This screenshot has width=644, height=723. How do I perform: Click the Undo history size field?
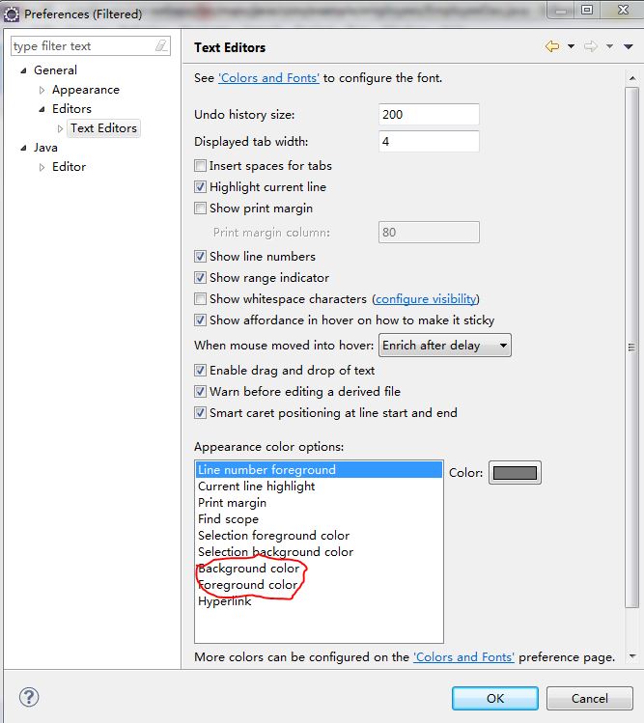pos(430,115)
